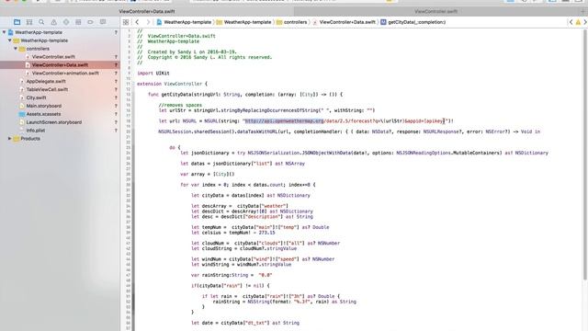Open City.swift in navigator
Image resolution: width=588 pixels, height=331 pixels.
click(36, 97)
